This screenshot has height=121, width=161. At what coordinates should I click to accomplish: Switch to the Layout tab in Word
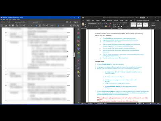click(x=103, y=21)
